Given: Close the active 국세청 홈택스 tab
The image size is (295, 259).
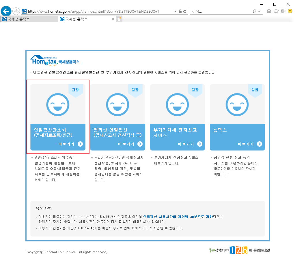Looking at the screenshot, I should [113, 19].
